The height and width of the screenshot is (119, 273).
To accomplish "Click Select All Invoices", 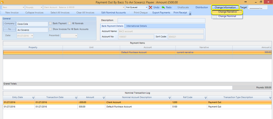I will tap(60, 13).
